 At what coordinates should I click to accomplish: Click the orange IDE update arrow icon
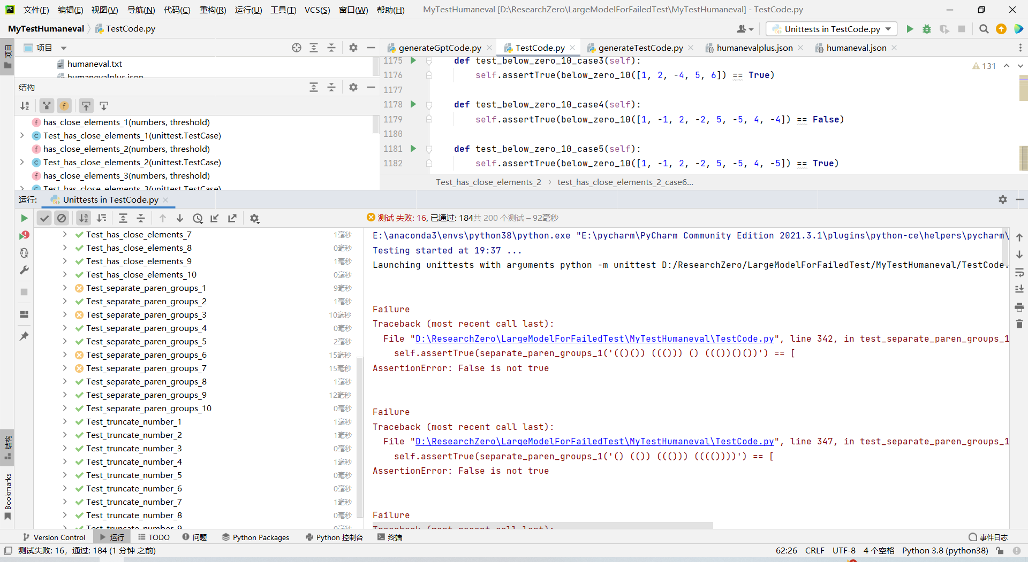click(1001, 29)
